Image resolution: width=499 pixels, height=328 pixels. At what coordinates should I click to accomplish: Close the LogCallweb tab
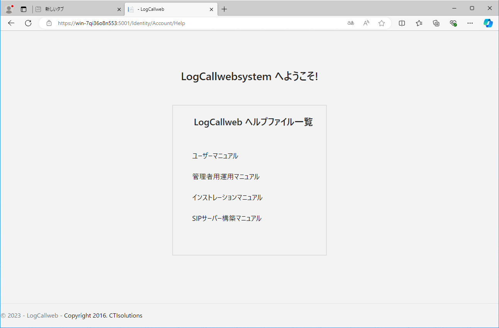[x=211, y=9]
